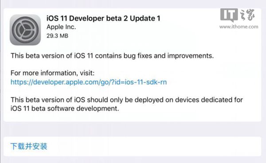
Task: Select the iOS 11 Developer beta 2 Update 1 title
Action: pos(103,18)
